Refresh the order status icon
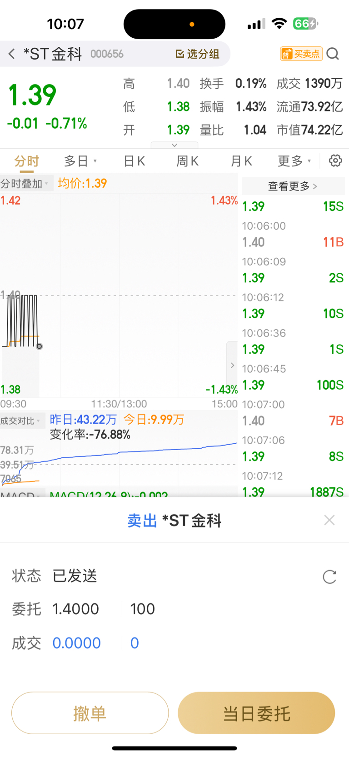 click(329, 577)
